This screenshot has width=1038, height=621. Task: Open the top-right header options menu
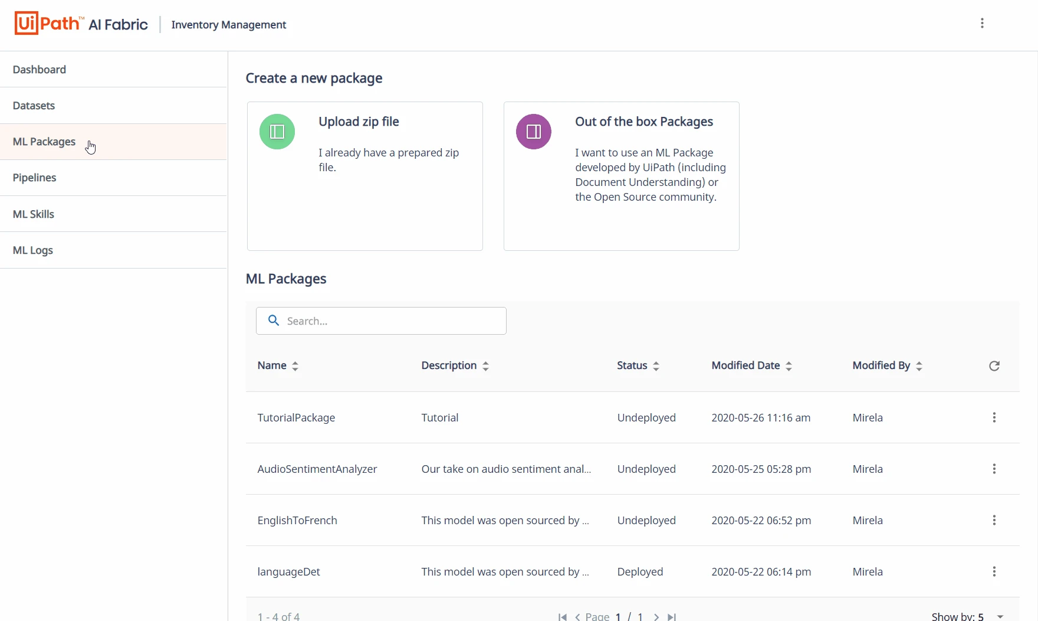tap(982, 23)
